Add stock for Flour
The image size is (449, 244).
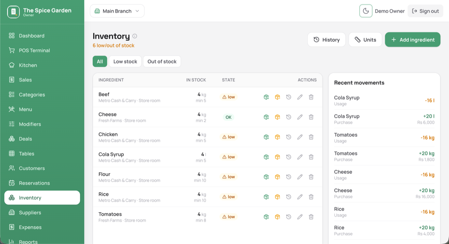(x=266, y=177)
